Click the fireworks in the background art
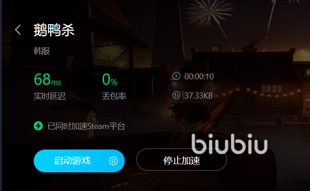The image size is (310, 191). coord(209,13)
